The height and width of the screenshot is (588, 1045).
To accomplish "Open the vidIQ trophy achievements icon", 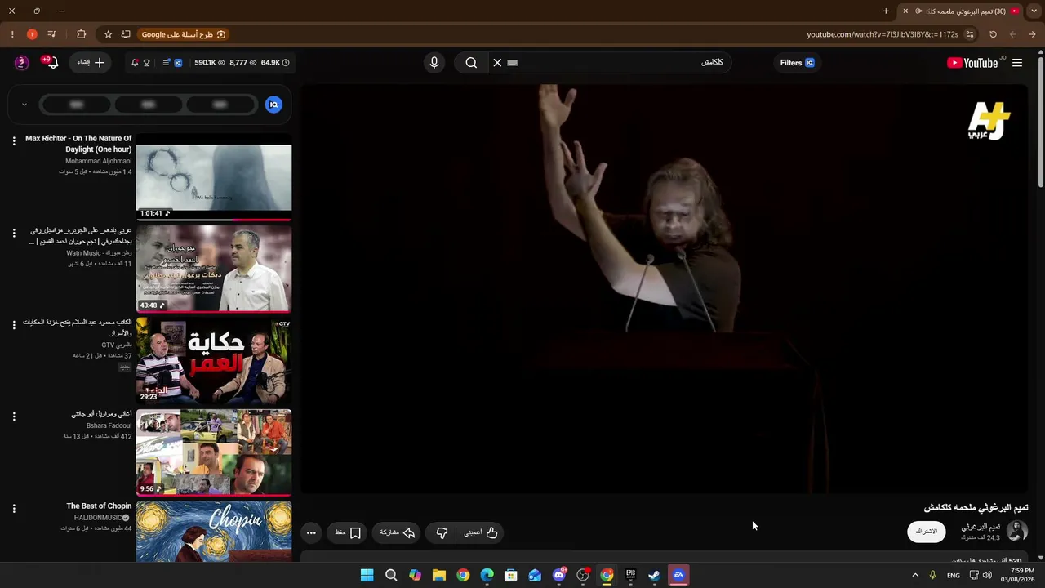I will (147, 63).
